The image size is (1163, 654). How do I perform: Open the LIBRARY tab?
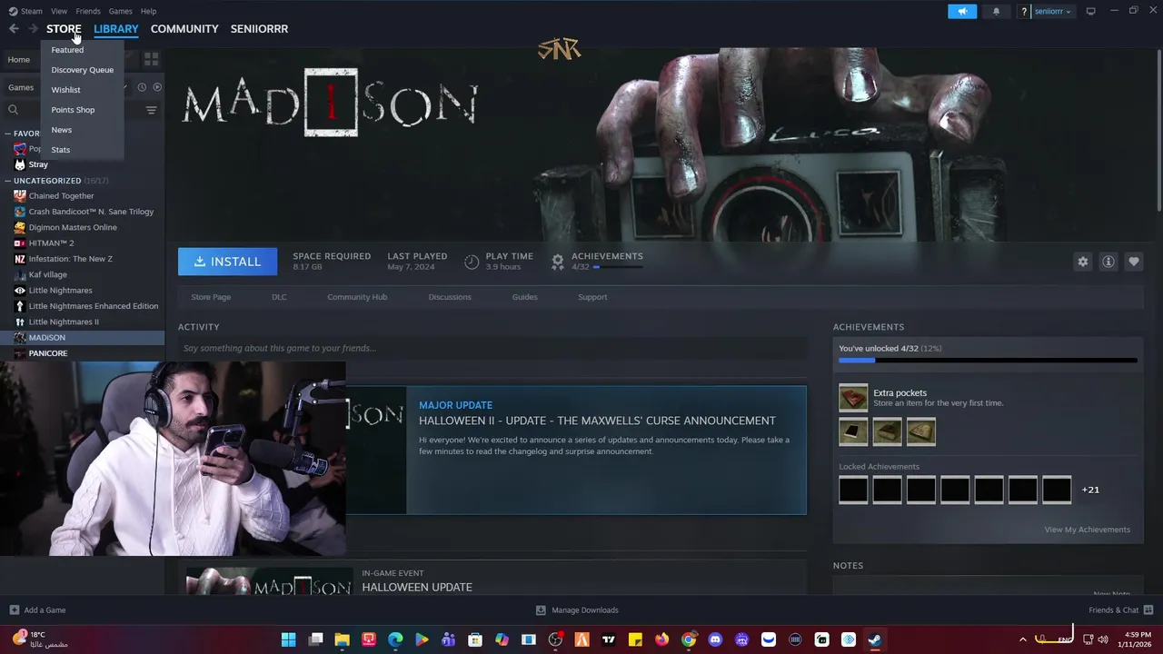pyautogui.click(x=116, y=29)
